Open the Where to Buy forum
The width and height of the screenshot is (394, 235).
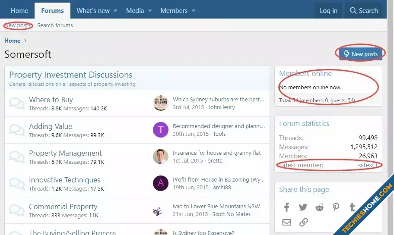click(x=51, y=100)
